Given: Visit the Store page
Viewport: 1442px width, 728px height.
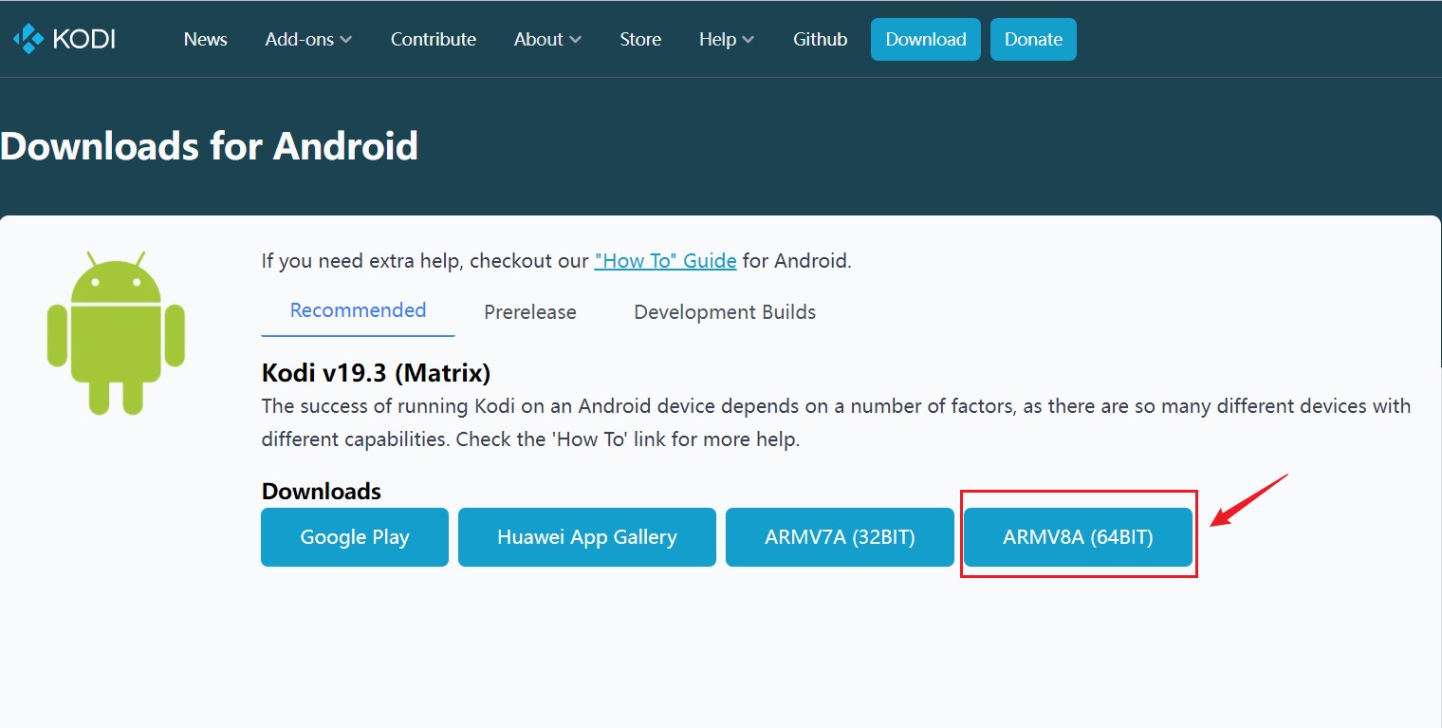Looking at the screenshot, I should click(640, 39).
